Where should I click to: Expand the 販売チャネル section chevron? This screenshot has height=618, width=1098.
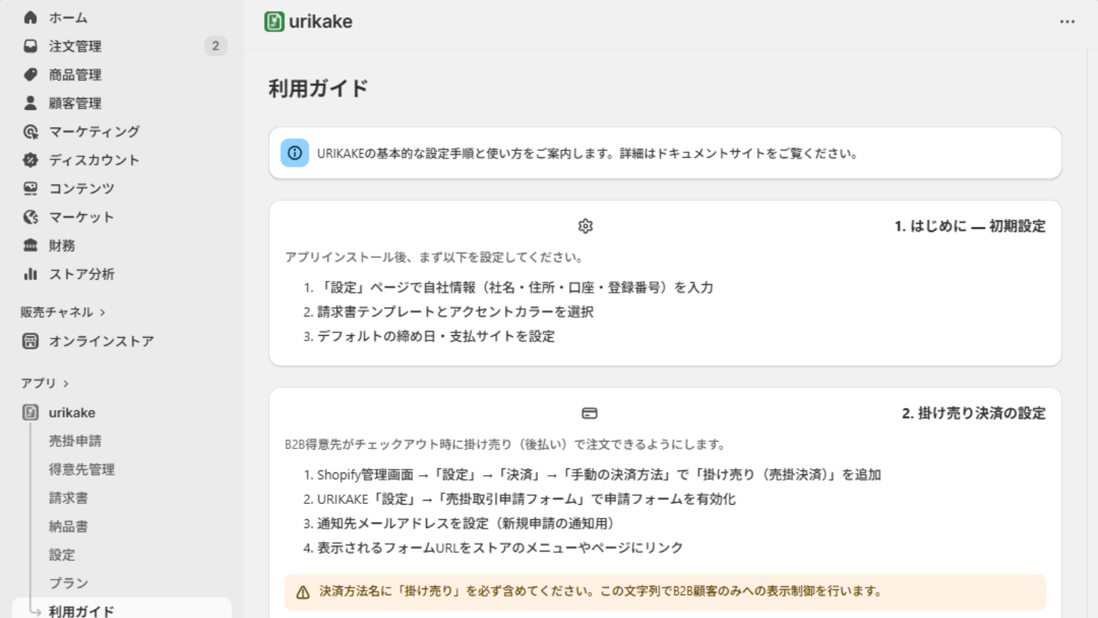coord(102,312)
